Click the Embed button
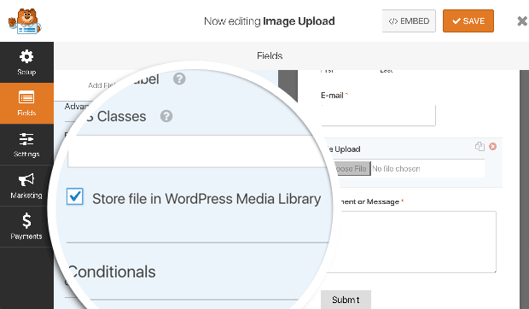Viewport: 529px width, 309px height. point(409,21)
